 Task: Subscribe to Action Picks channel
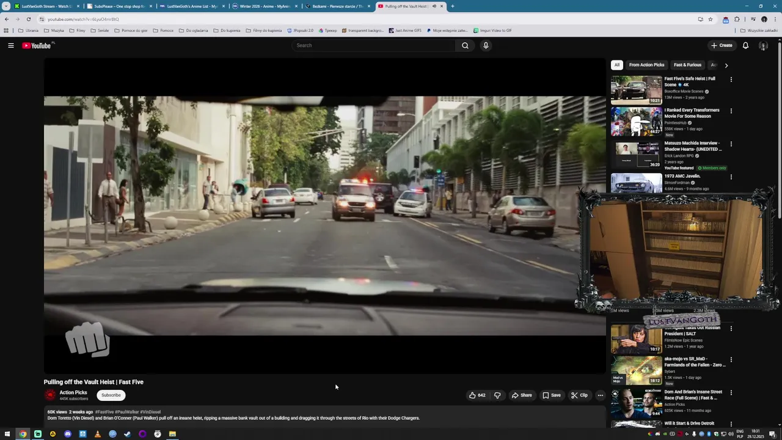coord(111,395)
